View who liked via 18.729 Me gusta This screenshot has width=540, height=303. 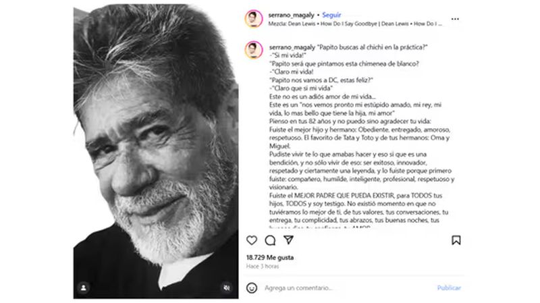(x=270, y=258)
